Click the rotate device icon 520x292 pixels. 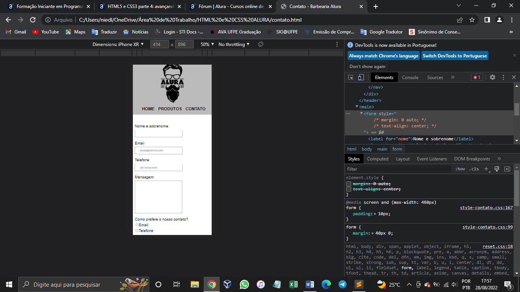[261, 44]
